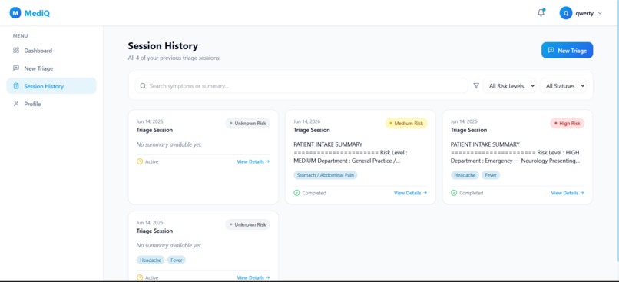Click the Headache tag on the bottom Unknown Risk card
Viewport: 619px width, 282px height.
point(151,260)
